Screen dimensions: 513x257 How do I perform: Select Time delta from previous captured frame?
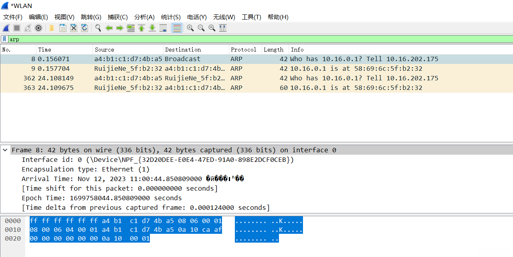(146, 208)
